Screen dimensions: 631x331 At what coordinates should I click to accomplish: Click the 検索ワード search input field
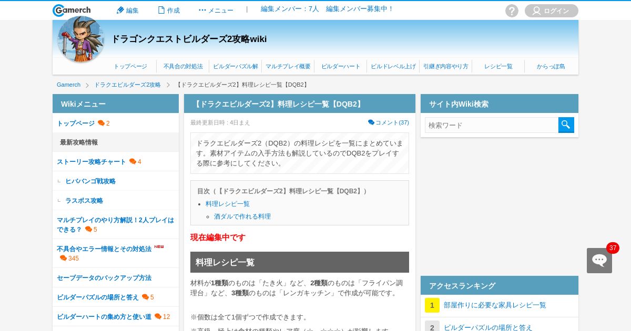coord(492,125)
